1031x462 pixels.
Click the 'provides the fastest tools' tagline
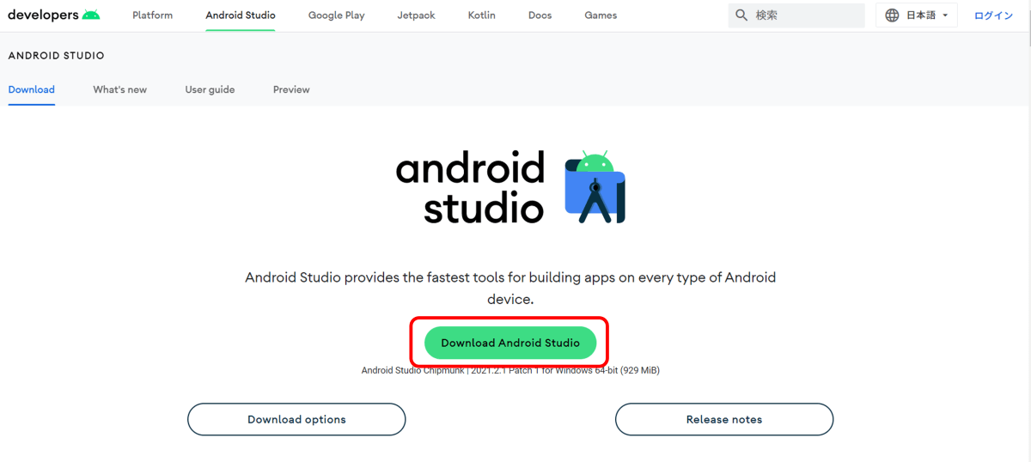pos(510,289)
